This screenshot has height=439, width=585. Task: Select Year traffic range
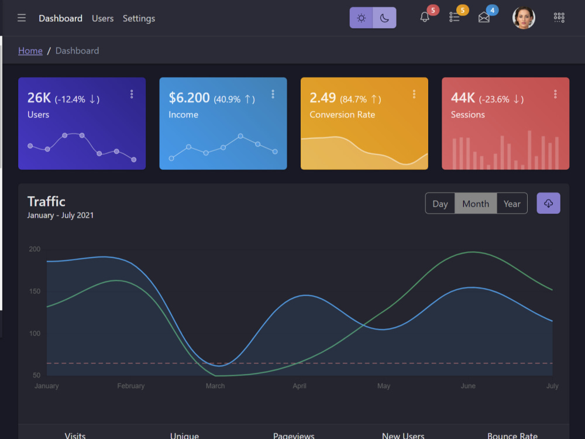[512, 204]
